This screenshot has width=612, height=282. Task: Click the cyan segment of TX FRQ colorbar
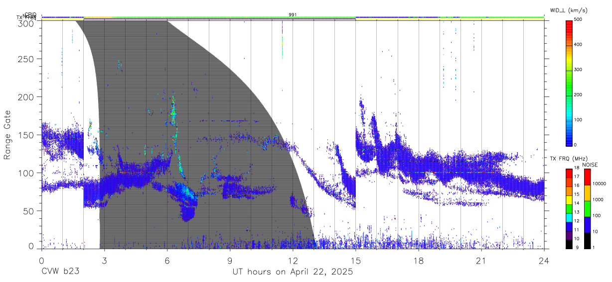click(570, 217)
